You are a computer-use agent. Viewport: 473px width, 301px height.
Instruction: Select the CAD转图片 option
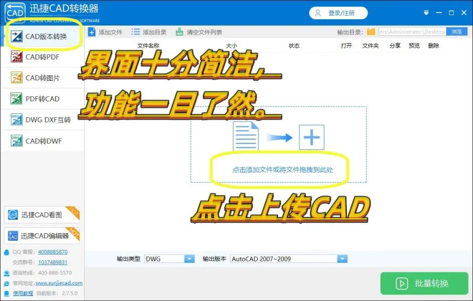coord(43,78)
